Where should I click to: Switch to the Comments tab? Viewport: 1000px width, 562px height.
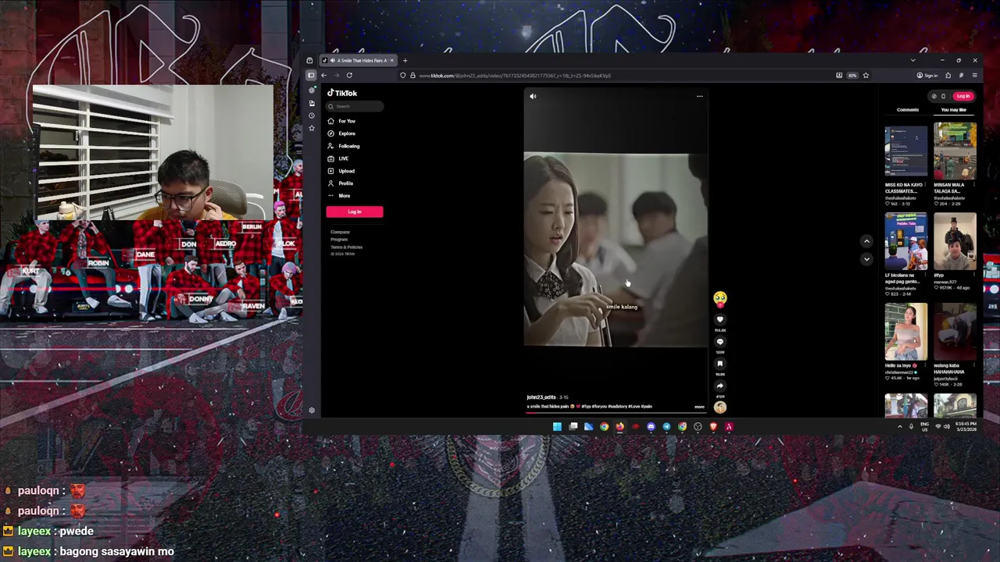click(x=908, y=110)
